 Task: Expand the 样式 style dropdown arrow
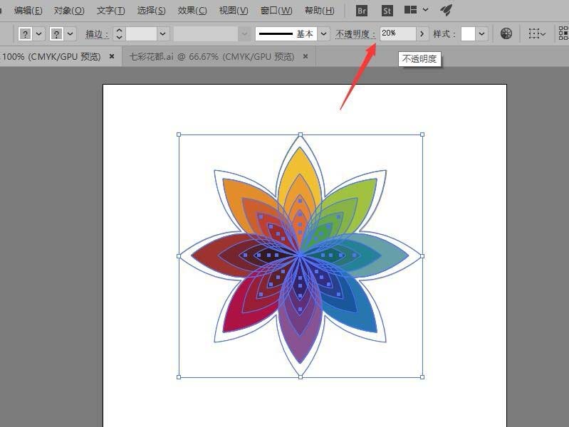pos(481,33)
